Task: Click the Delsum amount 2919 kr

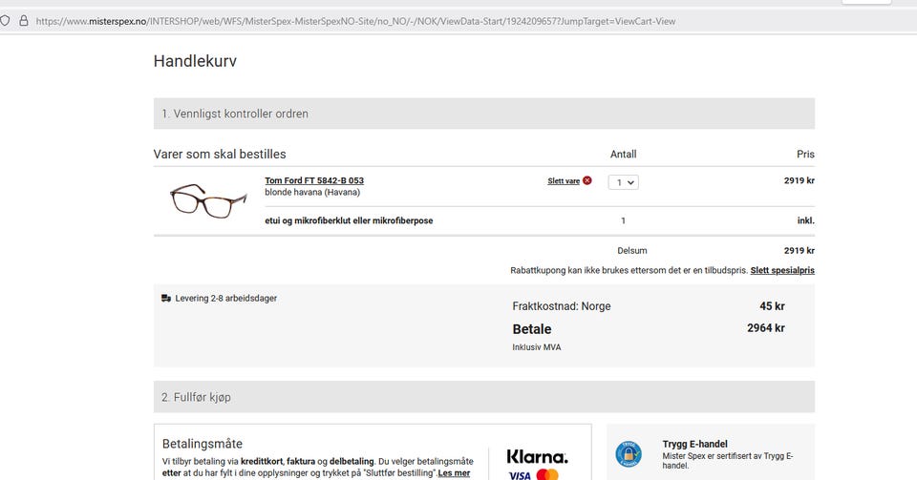Action: pyautogui.click(x=800, y=251)
